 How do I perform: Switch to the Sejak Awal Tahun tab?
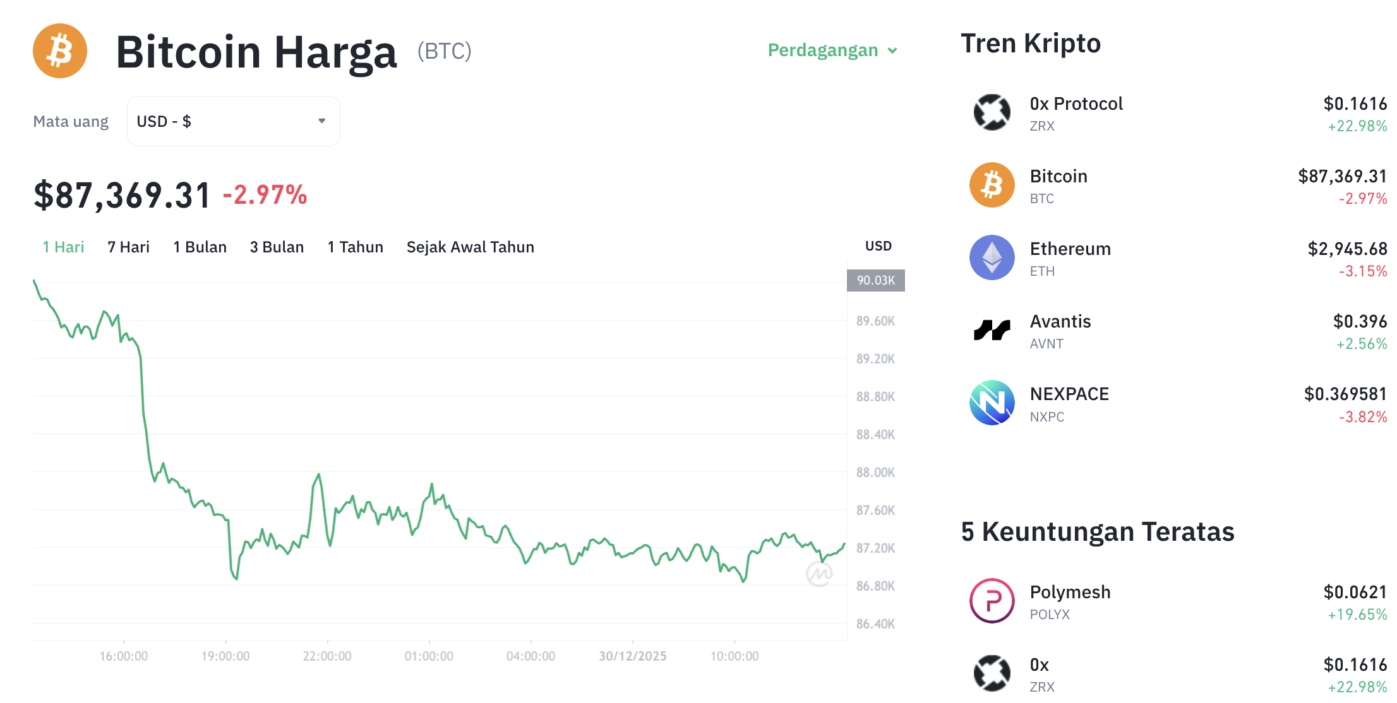tap(470, 247)
